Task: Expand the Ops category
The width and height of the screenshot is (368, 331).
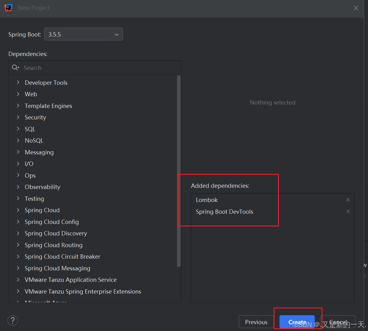Action: click(x=18, y=175)
